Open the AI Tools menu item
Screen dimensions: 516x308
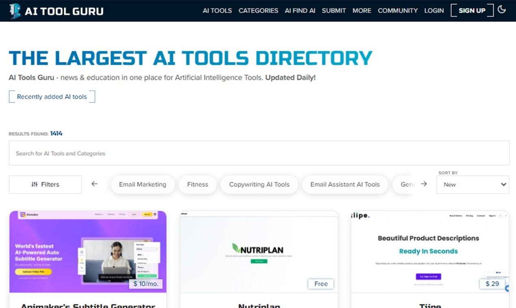point(217,11)
